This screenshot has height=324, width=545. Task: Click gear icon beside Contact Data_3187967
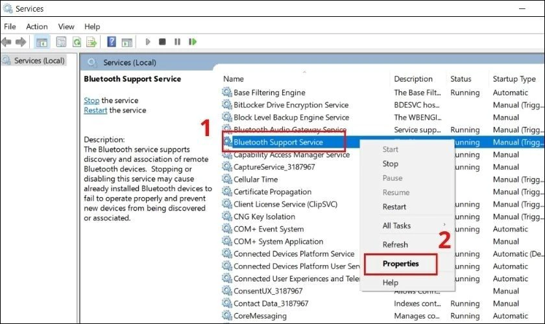[x=227, y=303]
